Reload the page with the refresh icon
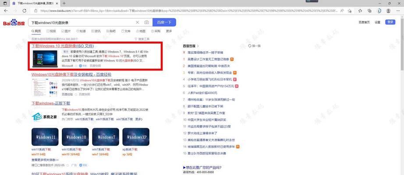This screenshot has height=175, width=404. [24, 11]
